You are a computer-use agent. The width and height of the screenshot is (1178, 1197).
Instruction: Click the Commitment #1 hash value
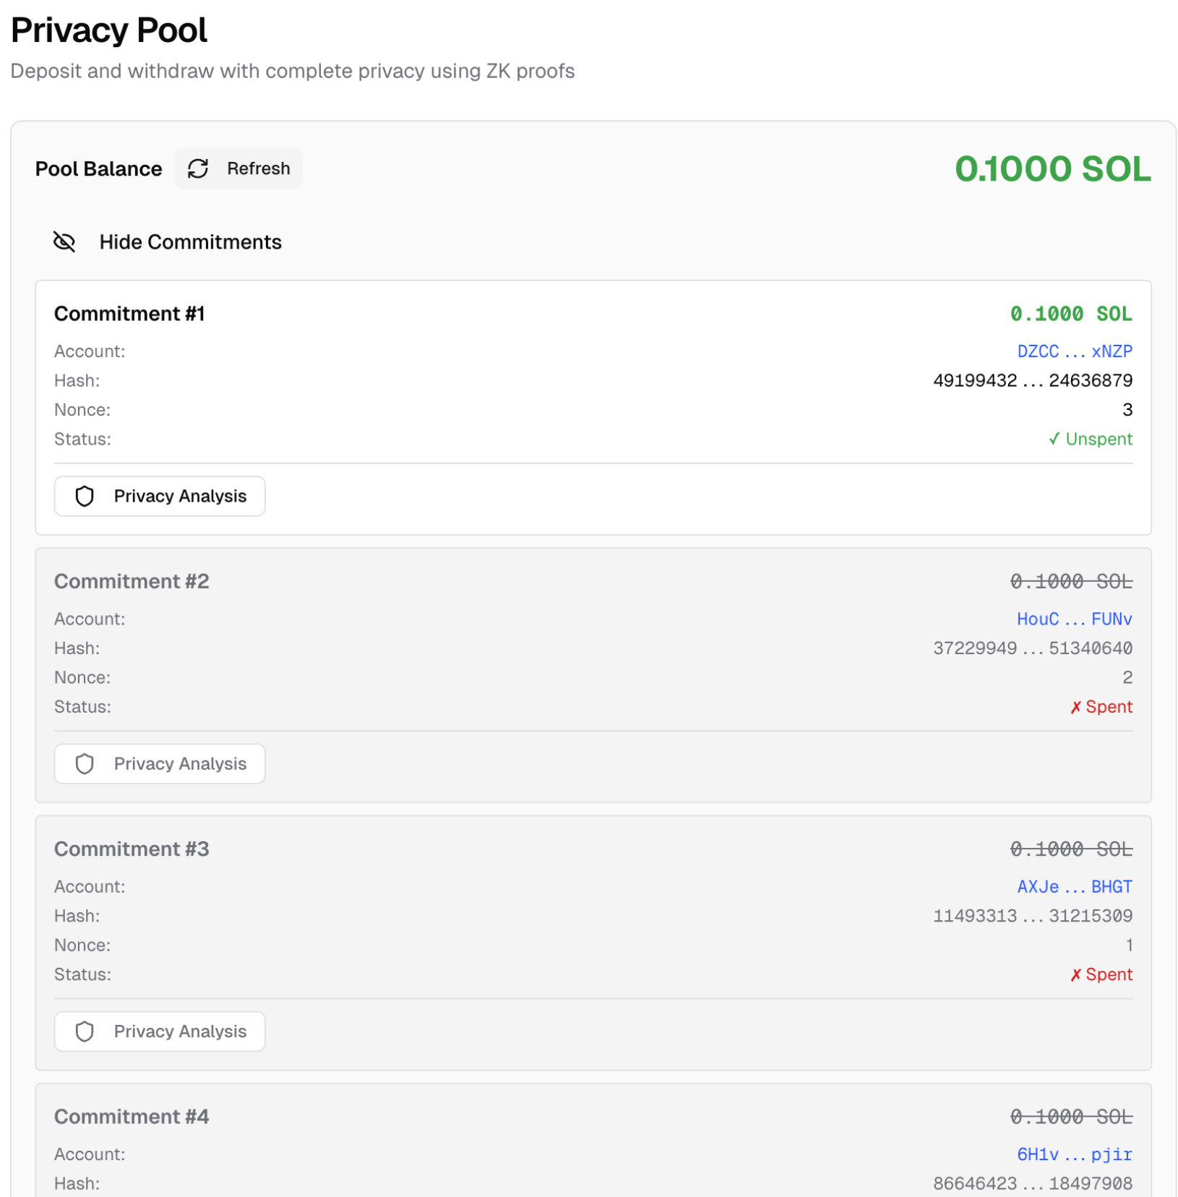click(1032, 380)
